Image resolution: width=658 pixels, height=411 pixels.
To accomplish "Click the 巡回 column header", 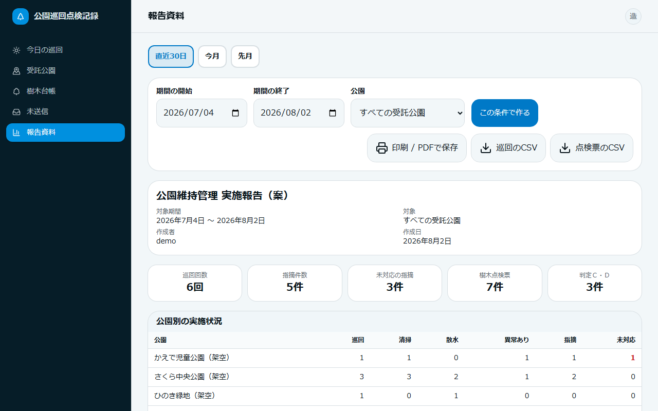I will pos(358,340).
